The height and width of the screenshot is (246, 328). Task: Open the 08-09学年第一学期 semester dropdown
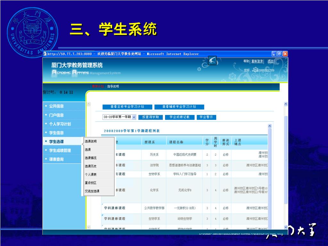[119, 117]
